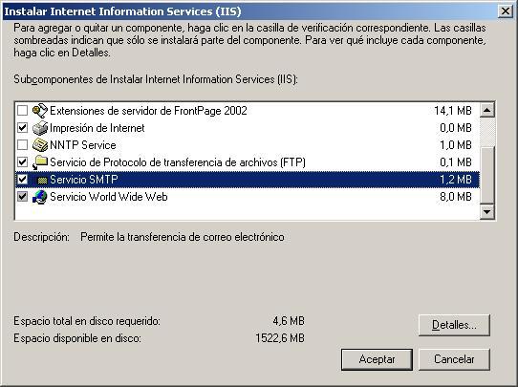Click the Impresión de Internet printer icon
This screenshot has width=518, height=387.
coord(40,128)
